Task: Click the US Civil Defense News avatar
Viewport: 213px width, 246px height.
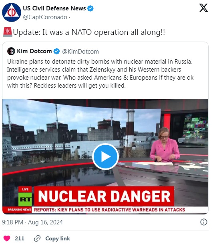Action: point(12,12)
